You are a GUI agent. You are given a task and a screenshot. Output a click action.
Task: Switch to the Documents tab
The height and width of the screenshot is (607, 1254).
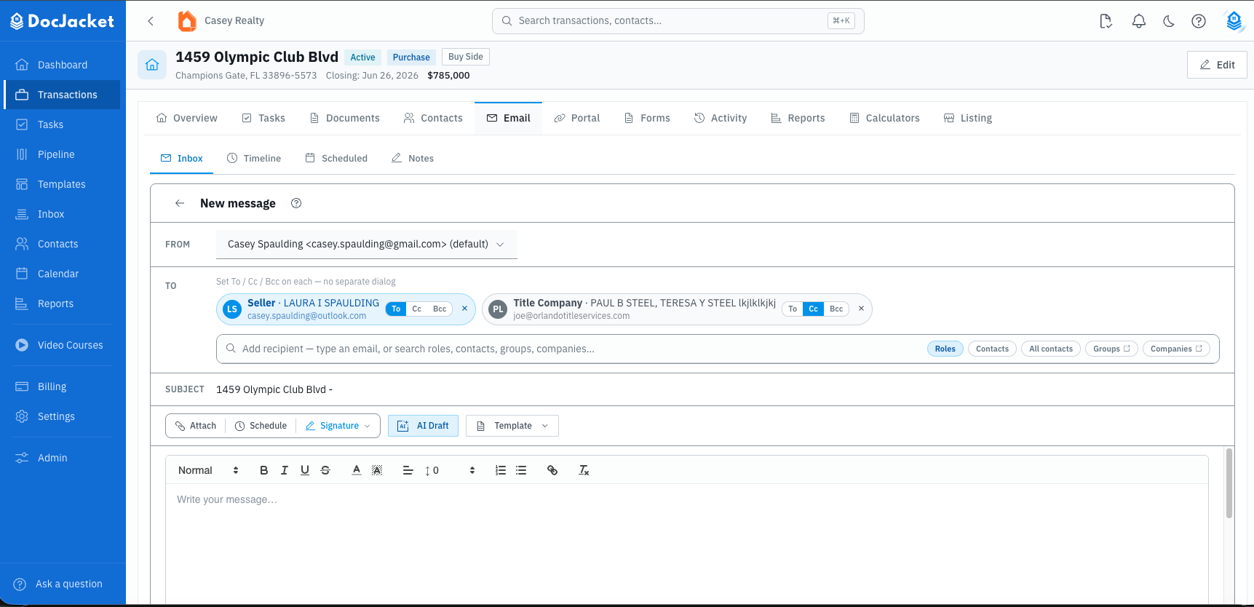[345, 118]
